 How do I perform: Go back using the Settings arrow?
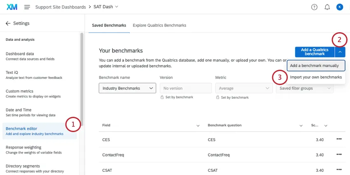click(x=8, y=24)
